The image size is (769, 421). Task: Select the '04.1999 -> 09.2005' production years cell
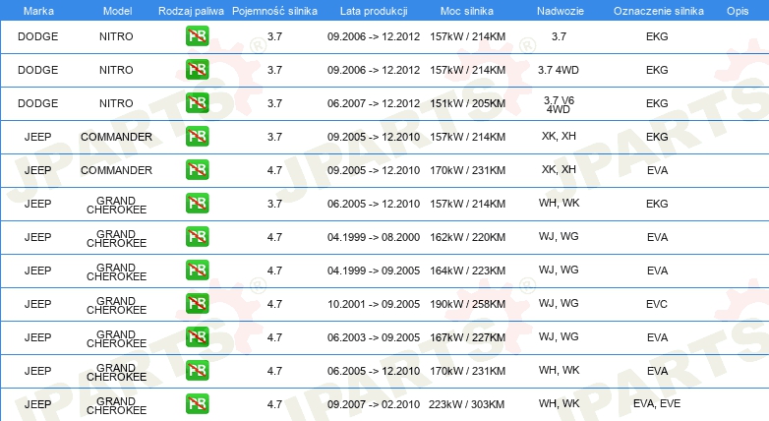pyautogui.click(x=374, y=271)
